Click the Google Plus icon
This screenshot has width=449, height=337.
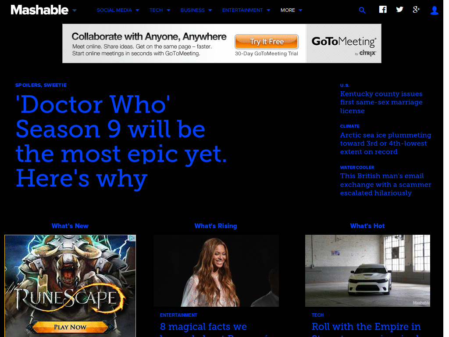click(416, 10)
